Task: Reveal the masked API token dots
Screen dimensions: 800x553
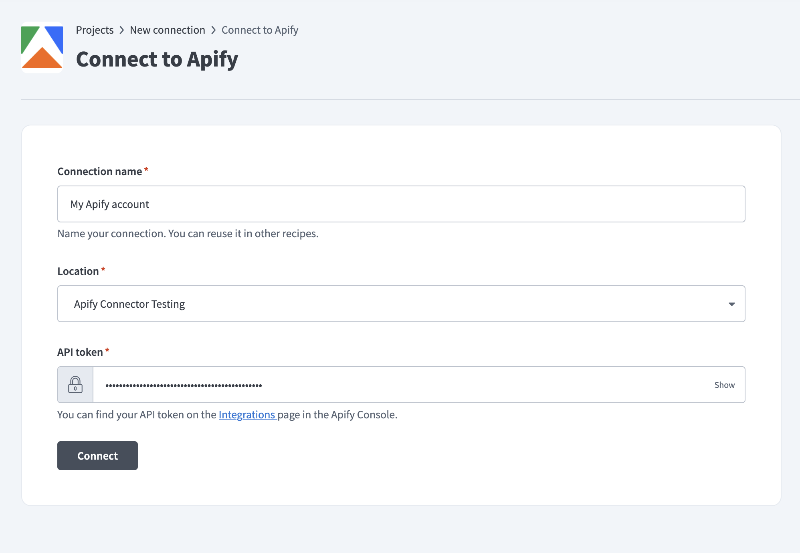Action: (724, 385)
